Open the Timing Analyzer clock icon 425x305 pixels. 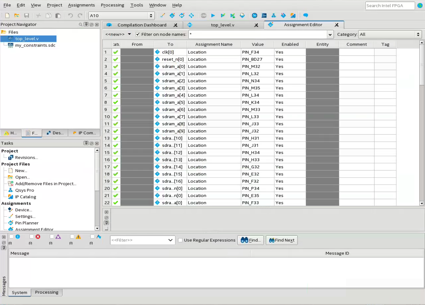[255, 16]
